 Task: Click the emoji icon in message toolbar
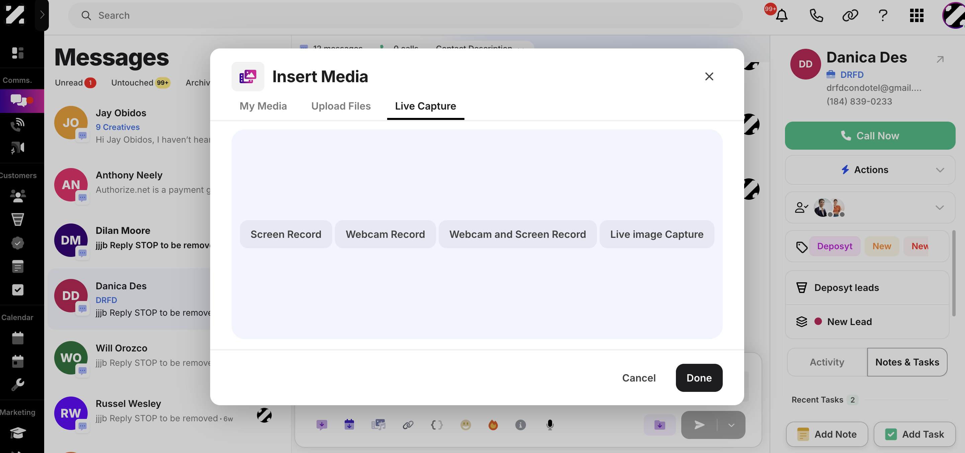click(465, 425)
